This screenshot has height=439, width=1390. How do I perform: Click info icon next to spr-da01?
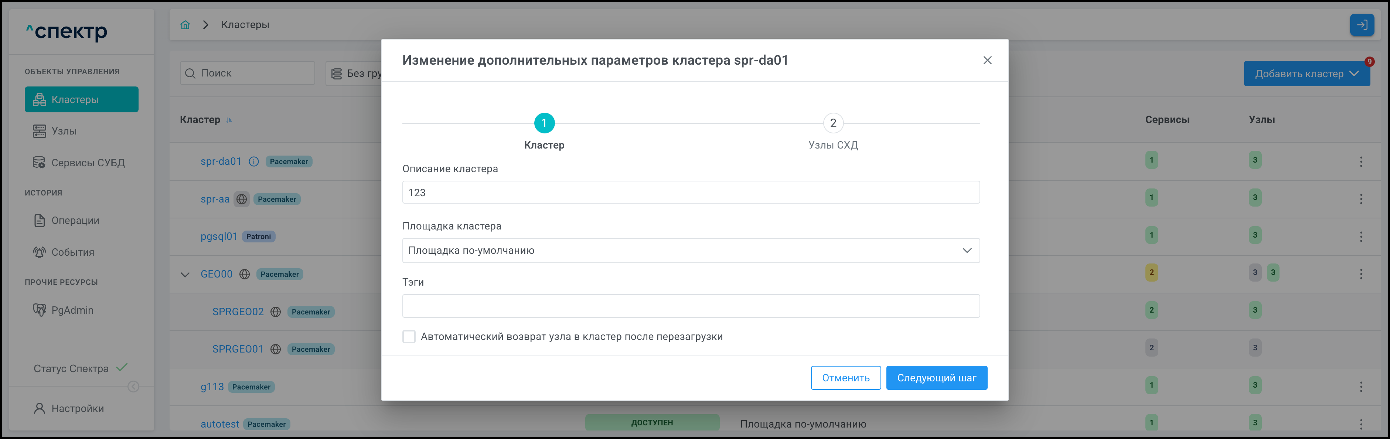[253, 161]
